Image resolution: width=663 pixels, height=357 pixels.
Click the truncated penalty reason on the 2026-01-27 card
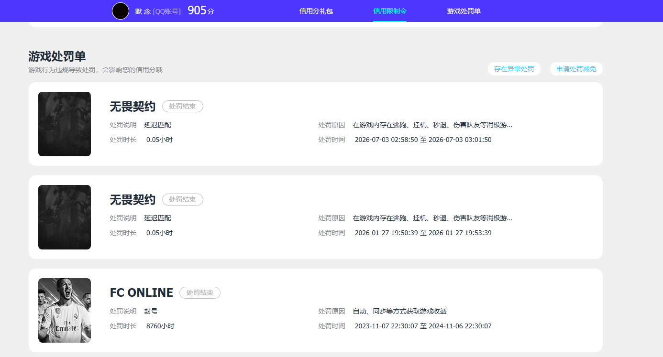[x=432, y=218]
